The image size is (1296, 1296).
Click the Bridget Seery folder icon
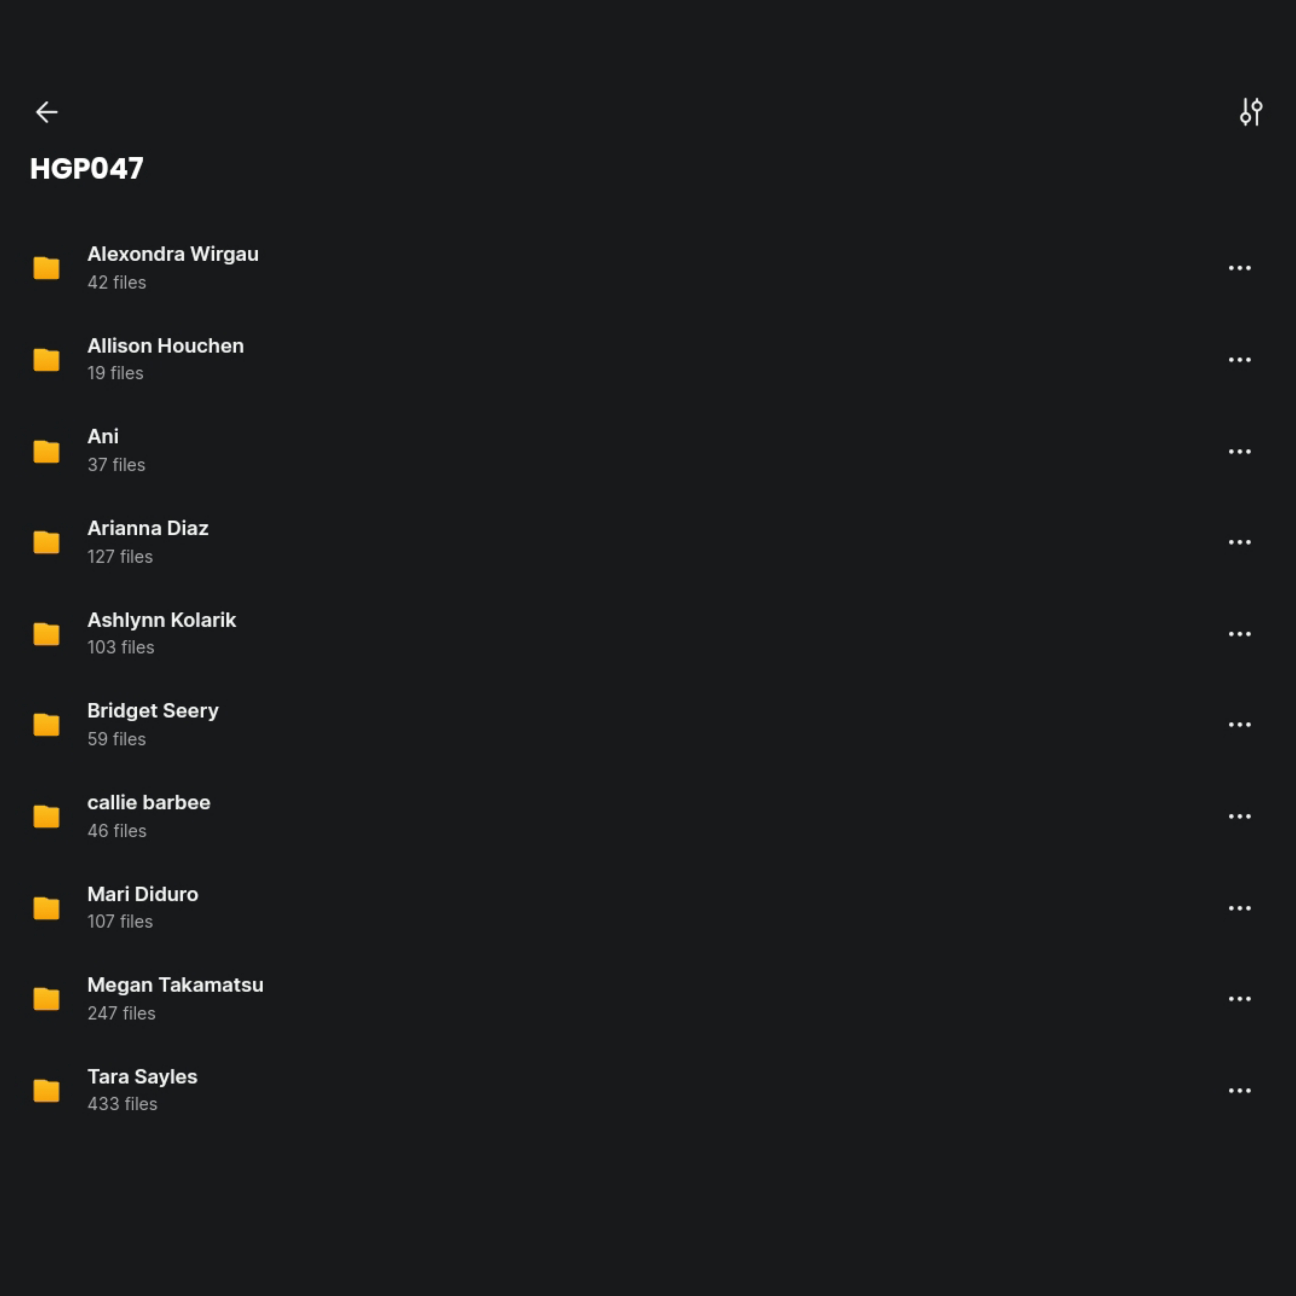46,725
